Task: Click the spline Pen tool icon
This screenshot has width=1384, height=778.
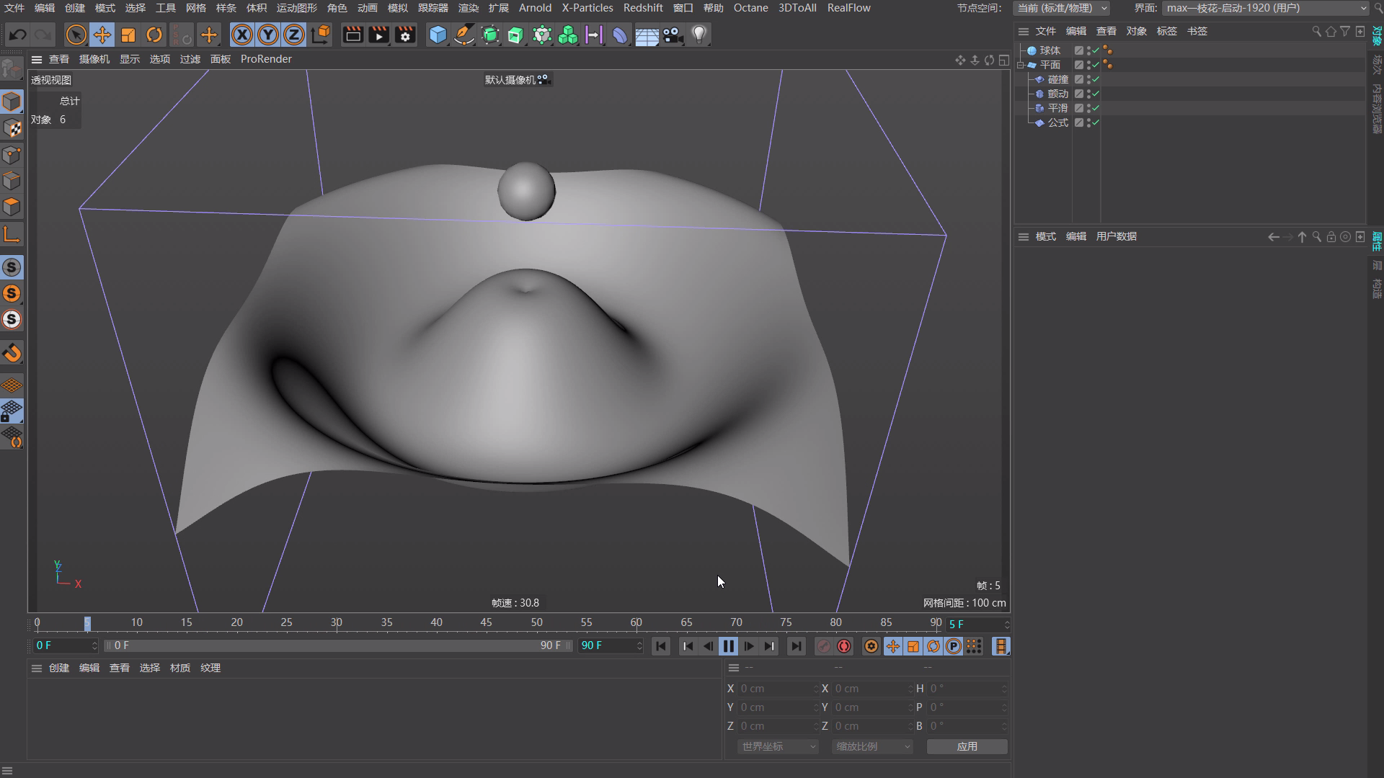Action: (464, 35)
